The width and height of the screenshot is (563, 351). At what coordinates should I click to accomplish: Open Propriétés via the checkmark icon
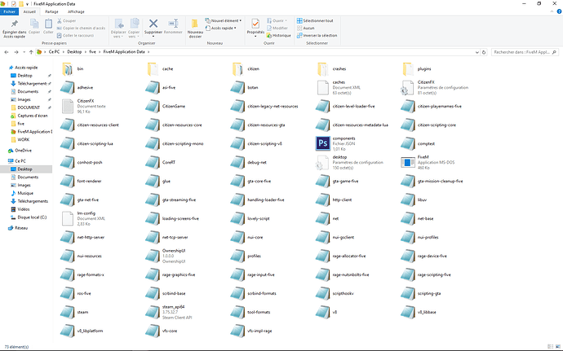tap(255, 24)
